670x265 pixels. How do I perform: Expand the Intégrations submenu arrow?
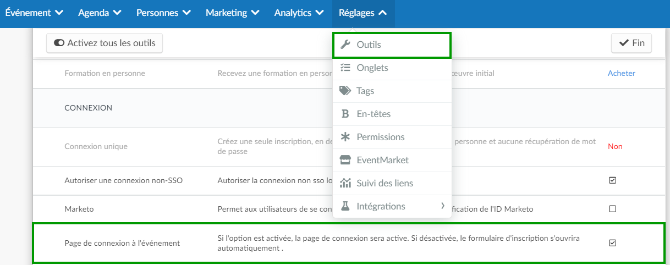442,206
